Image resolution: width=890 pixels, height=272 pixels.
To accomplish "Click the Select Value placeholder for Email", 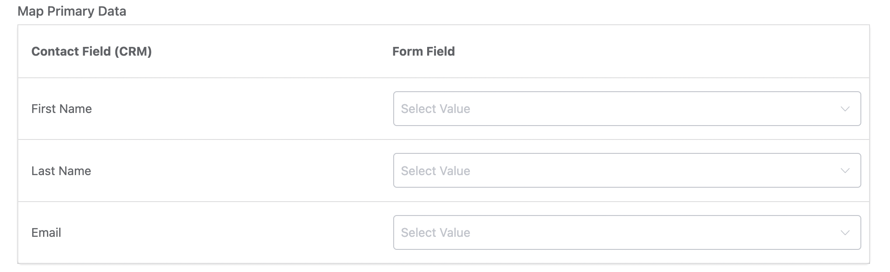I will click(435, 232).
